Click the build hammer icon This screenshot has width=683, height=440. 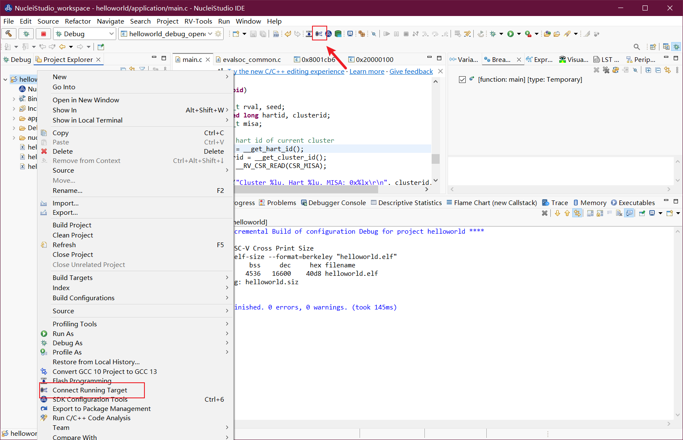click(x=9, y=34)
